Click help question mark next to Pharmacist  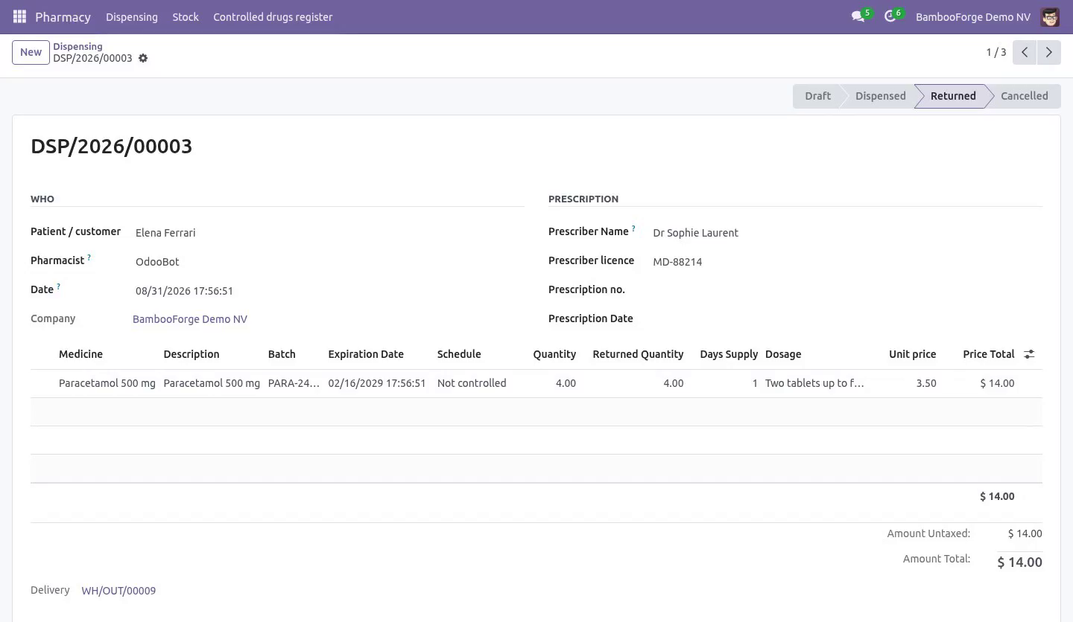pos(89,257)
